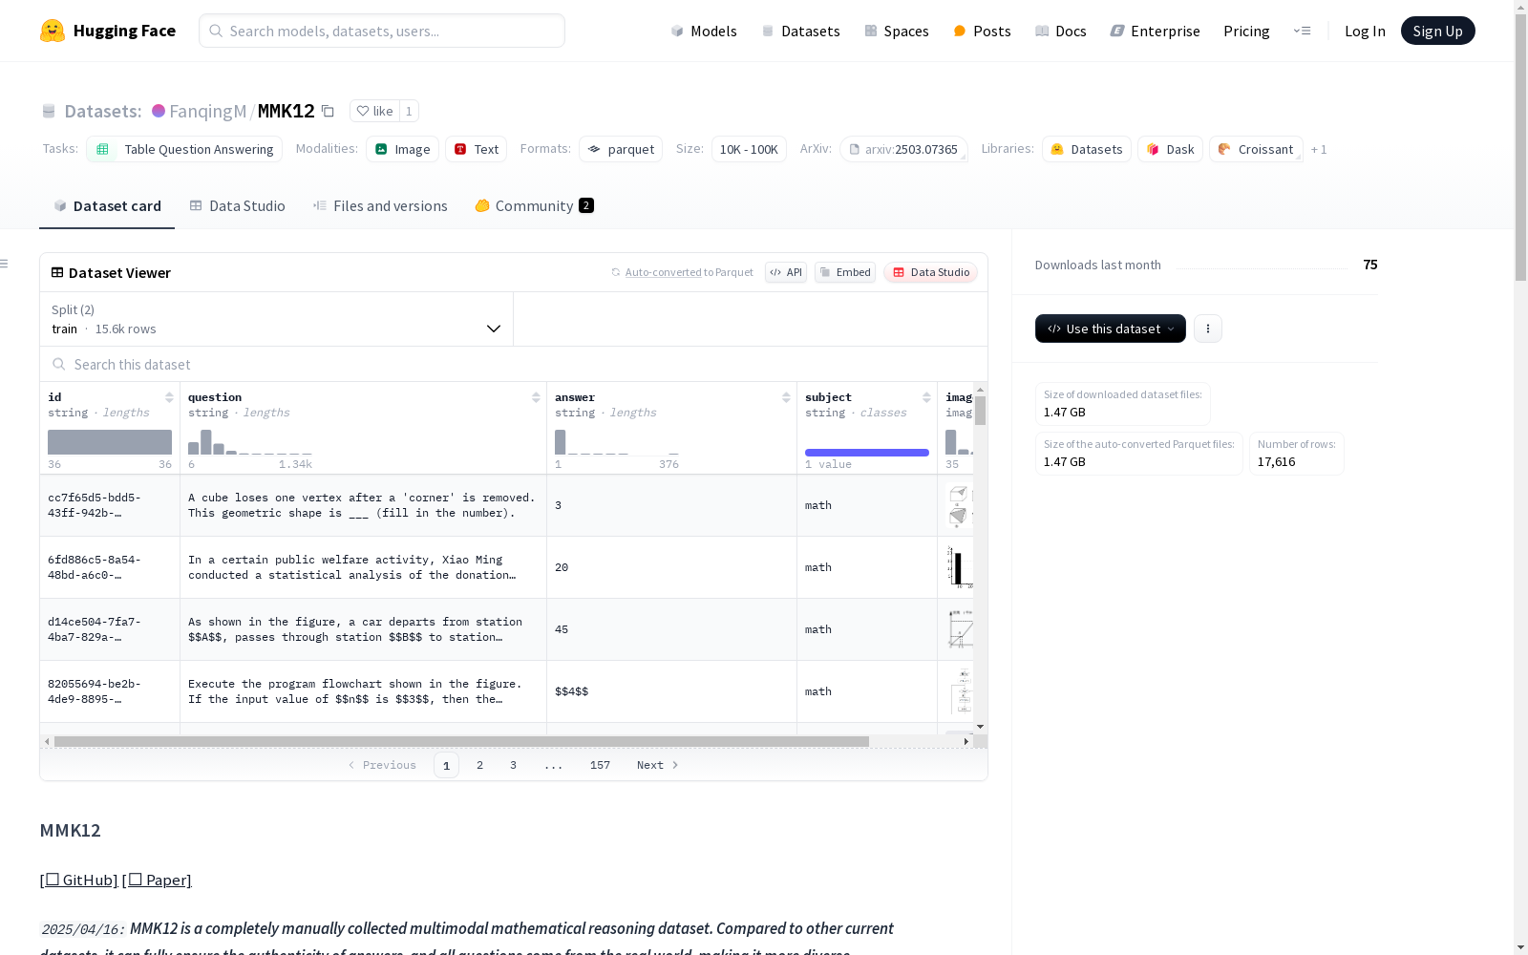1528x955 pixels.
Task: Click the API button in Dataset Viewer
Action: [786, 272]
